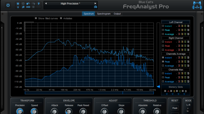Click the round MIDI/automation icon below preset name
The width and height of the screenshot is (204, 114).
(x=95, y=7)
